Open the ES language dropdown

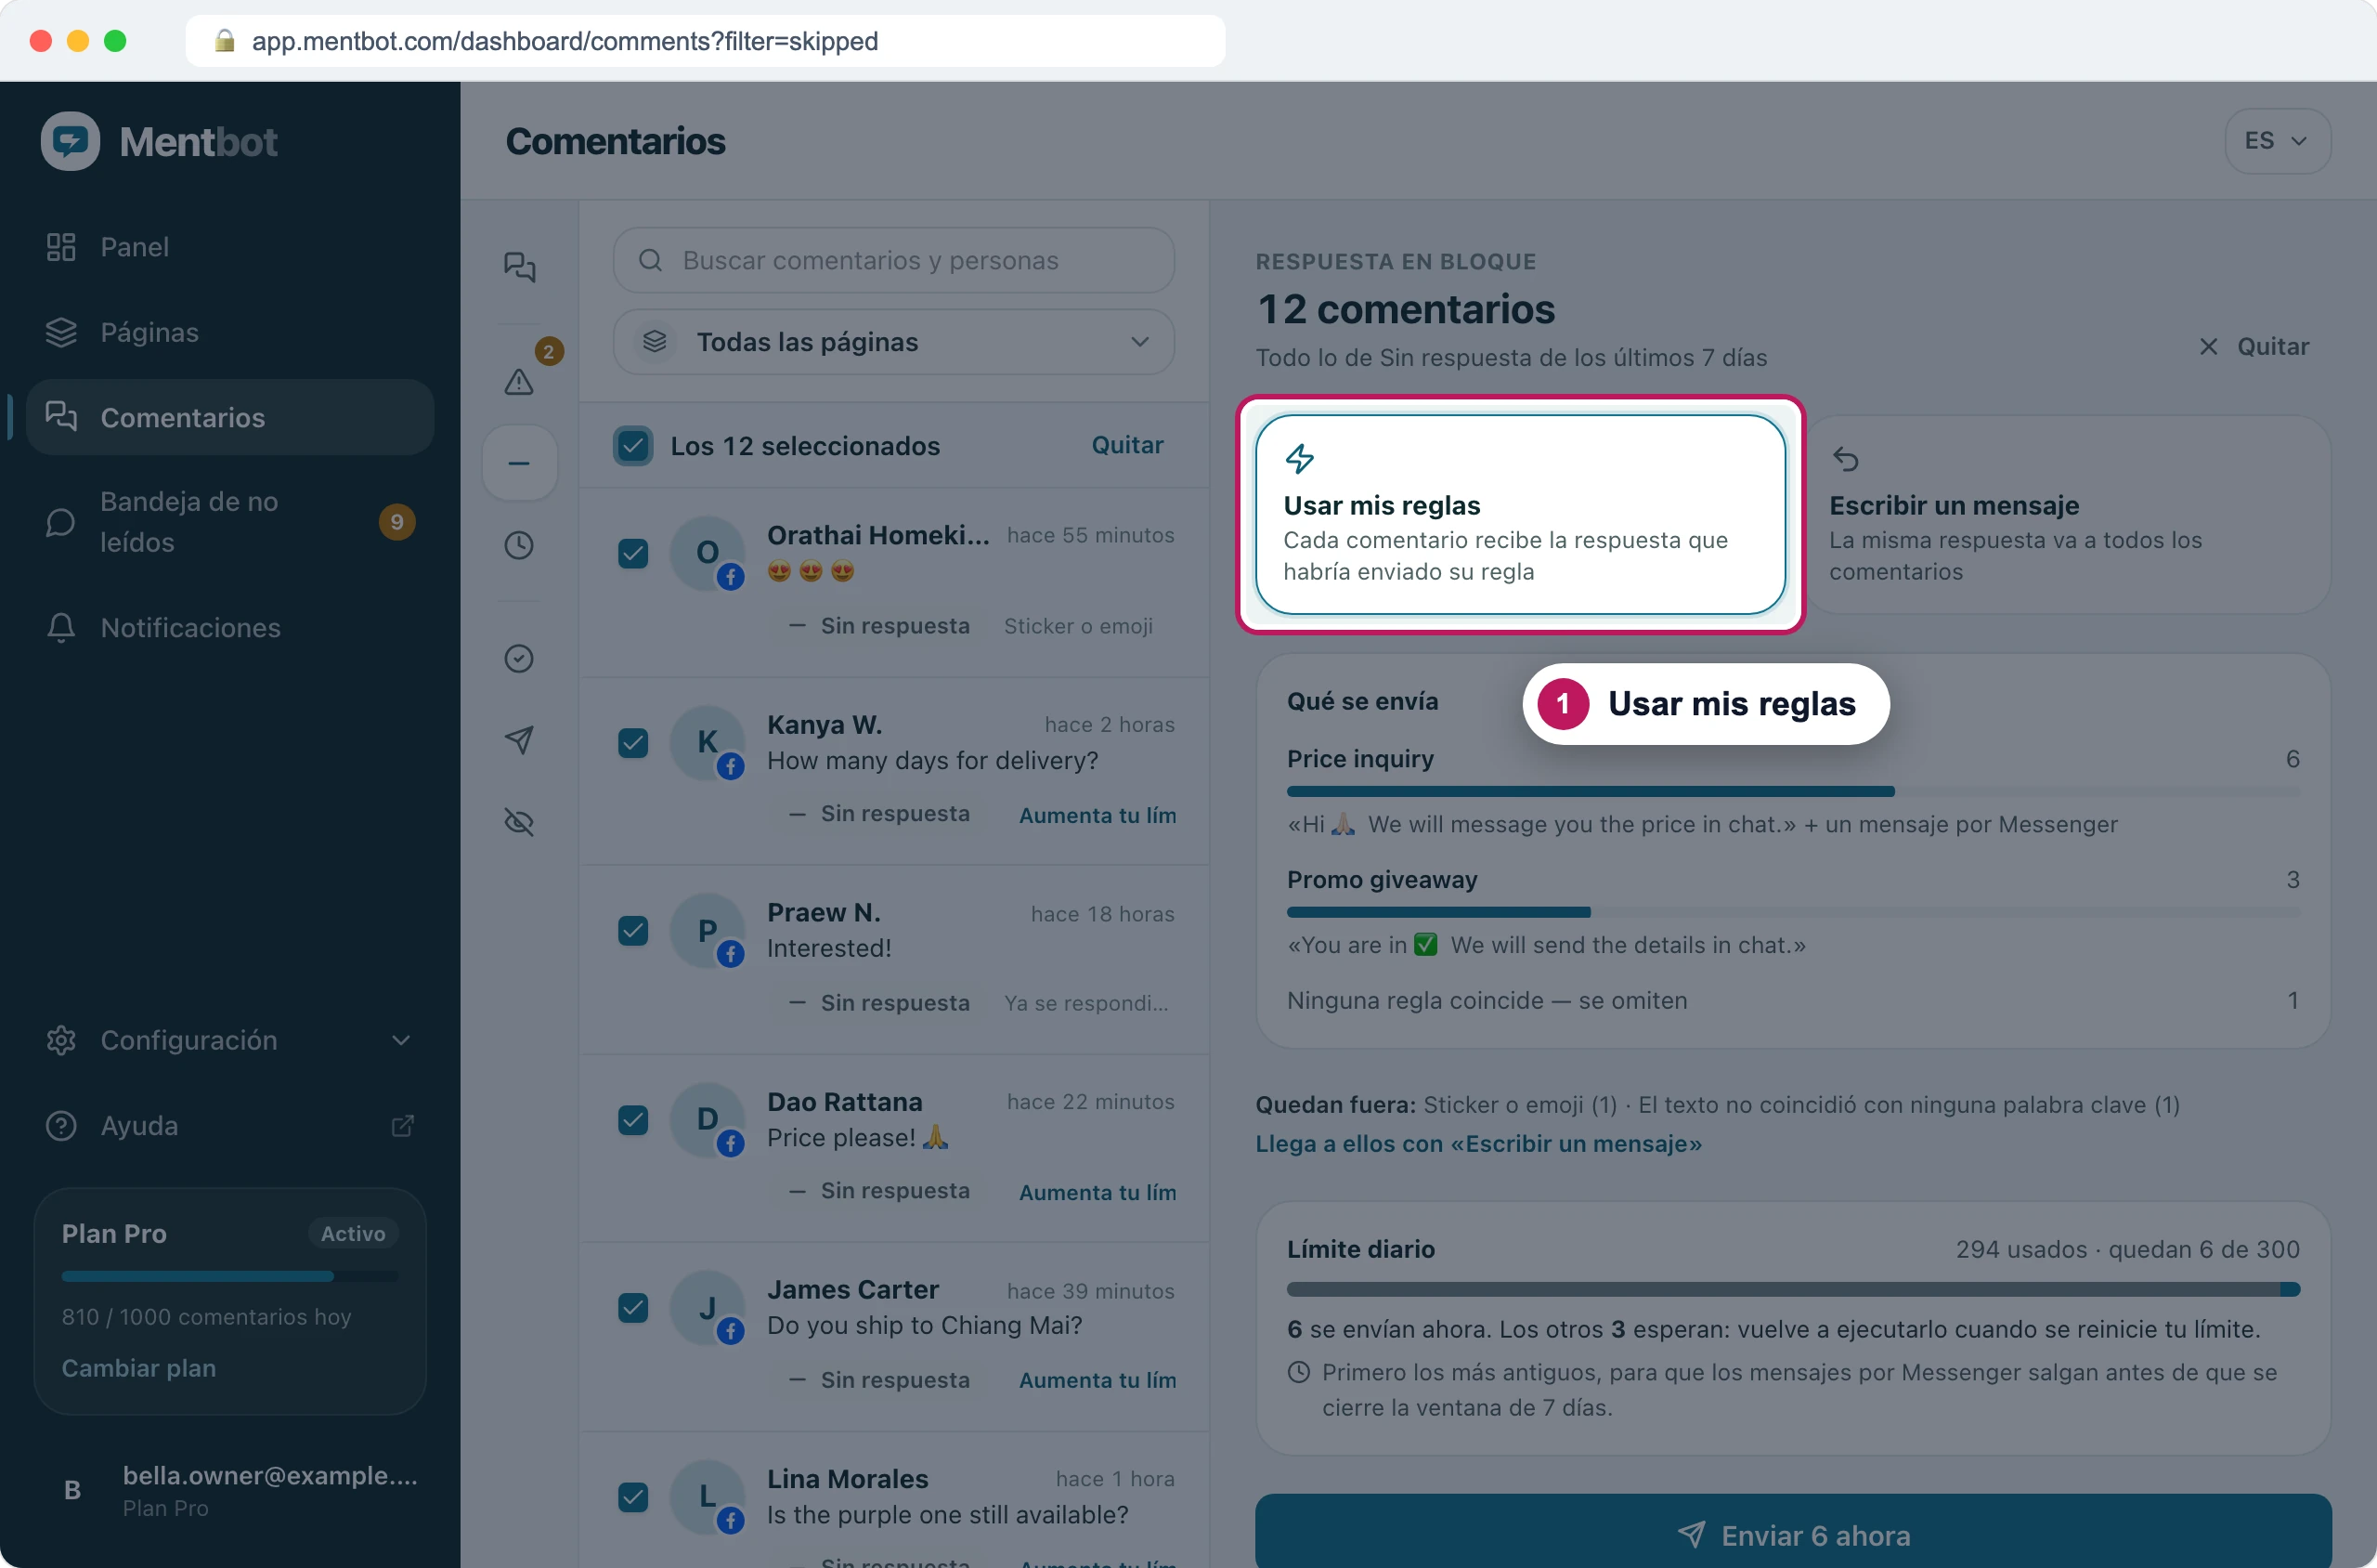(2277, 141)
